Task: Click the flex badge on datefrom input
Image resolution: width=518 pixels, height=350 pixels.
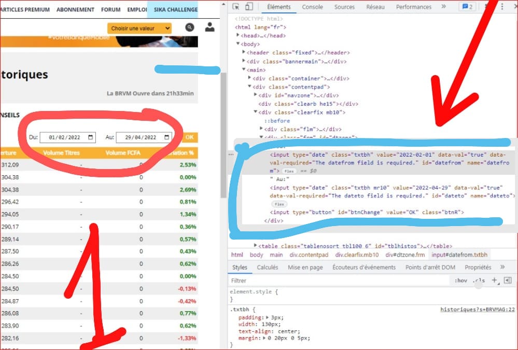Action: 289,171
